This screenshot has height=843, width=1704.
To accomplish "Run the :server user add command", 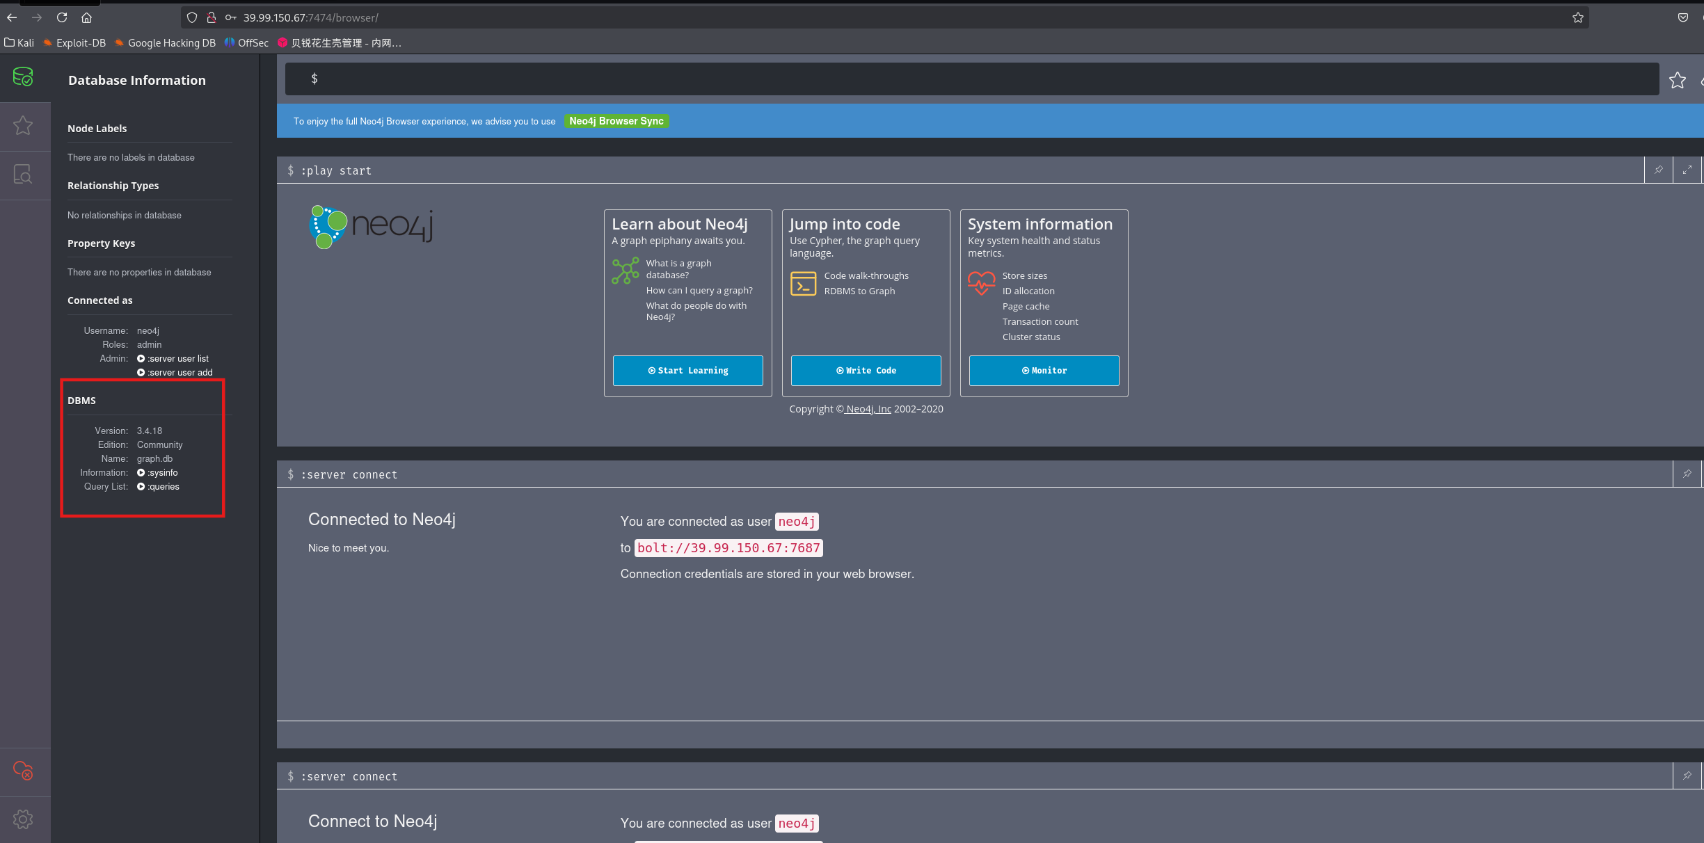I will coord(180,372).
